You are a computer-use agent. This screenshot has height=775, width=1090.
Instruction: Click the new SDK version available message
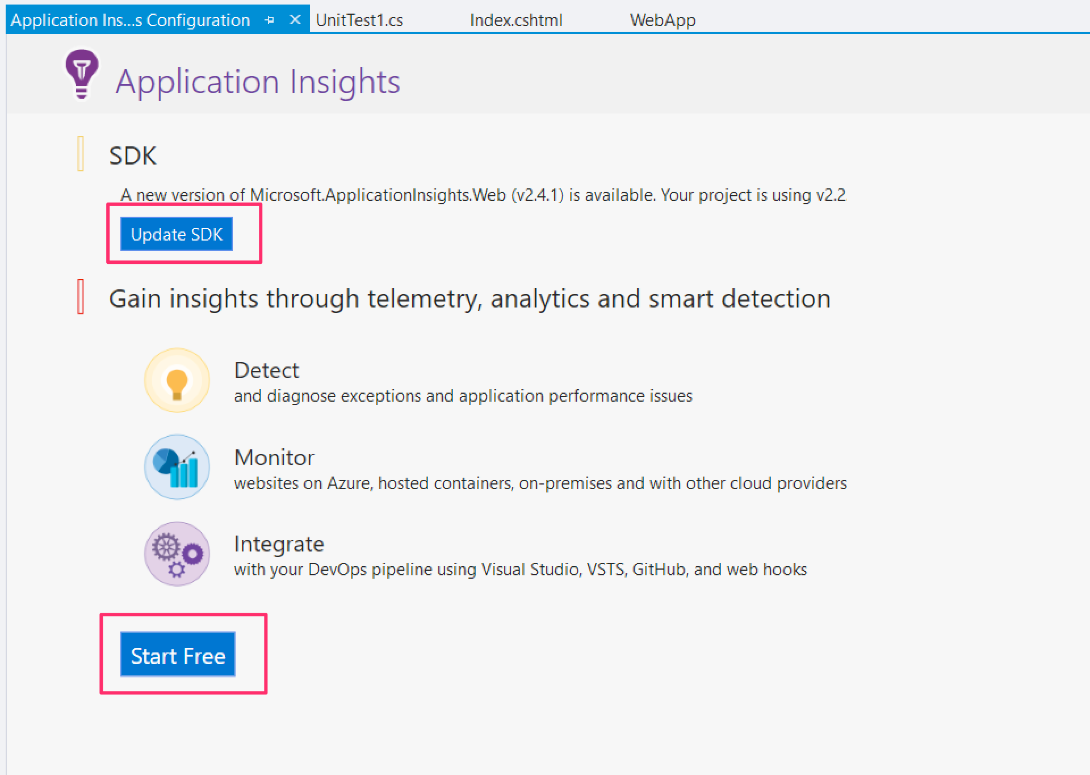pos(483,195)
